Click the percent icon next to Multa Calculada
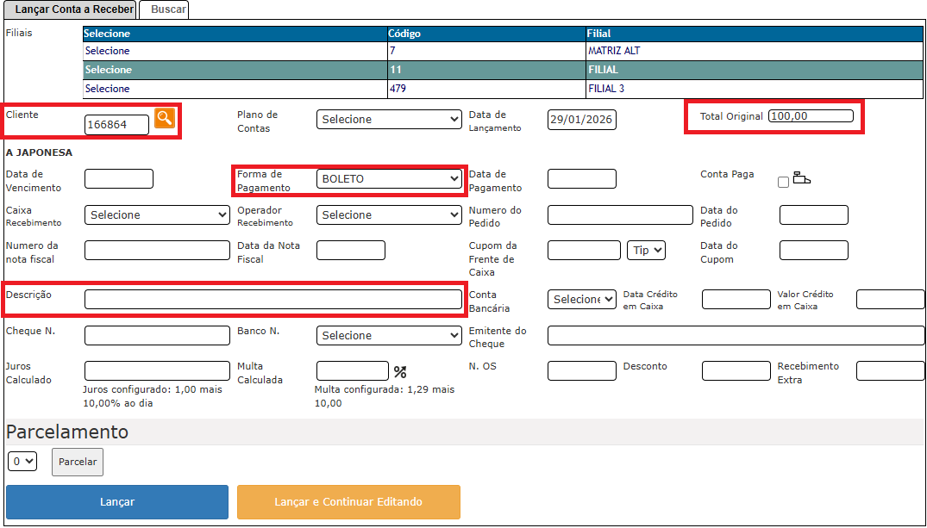 400,372
